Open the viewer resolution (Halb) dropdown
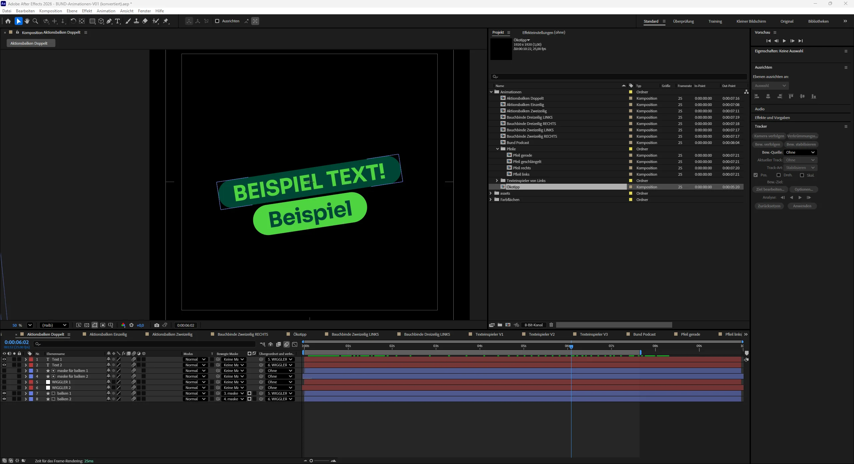The image size is (854, 464). point(54,325)
